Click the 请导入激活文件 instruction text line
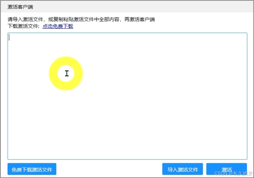Viewport: 254px width, 178px height. pyautogui.click(x=81, y=19)
